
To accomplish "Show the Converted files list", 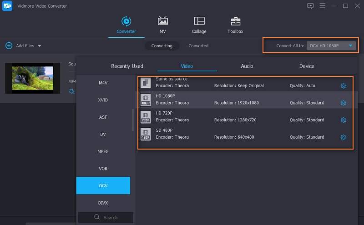I will click(x=198, y=46).
